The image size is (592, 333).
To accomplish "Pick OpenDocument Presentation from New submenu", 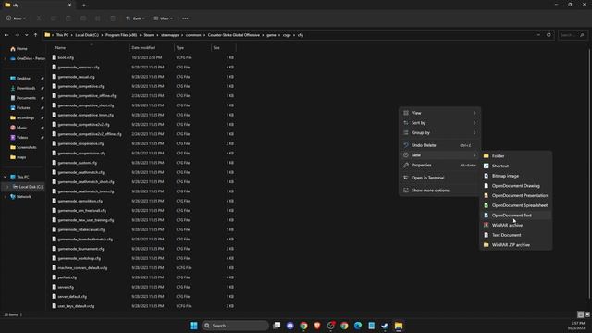I will [x=515, y=195].
